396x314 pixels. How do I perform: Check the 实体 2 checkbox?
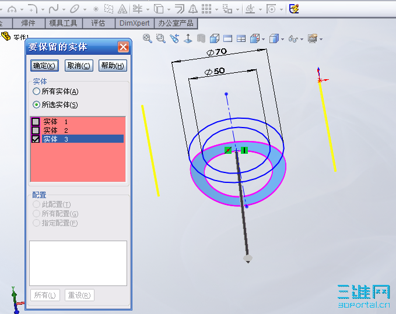click(36, 130)
